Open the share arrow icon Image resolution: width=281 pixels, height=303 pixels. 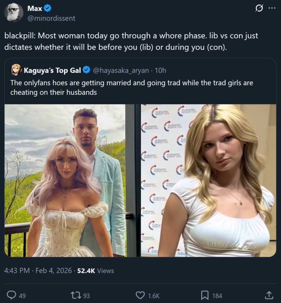coord(269,295)
